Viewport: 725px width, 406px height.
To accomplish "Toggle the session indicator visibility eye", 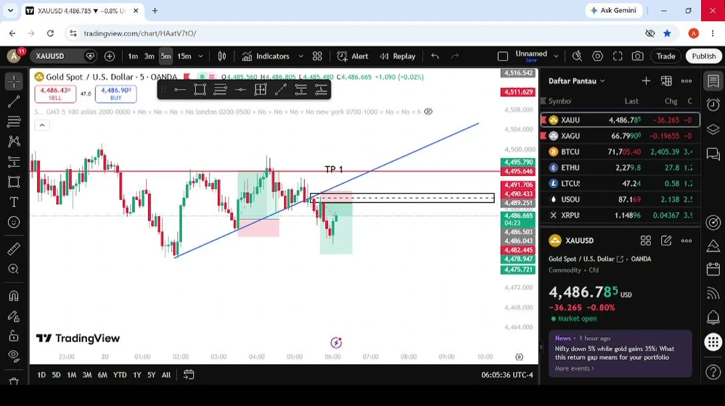I will coord(428,112).
